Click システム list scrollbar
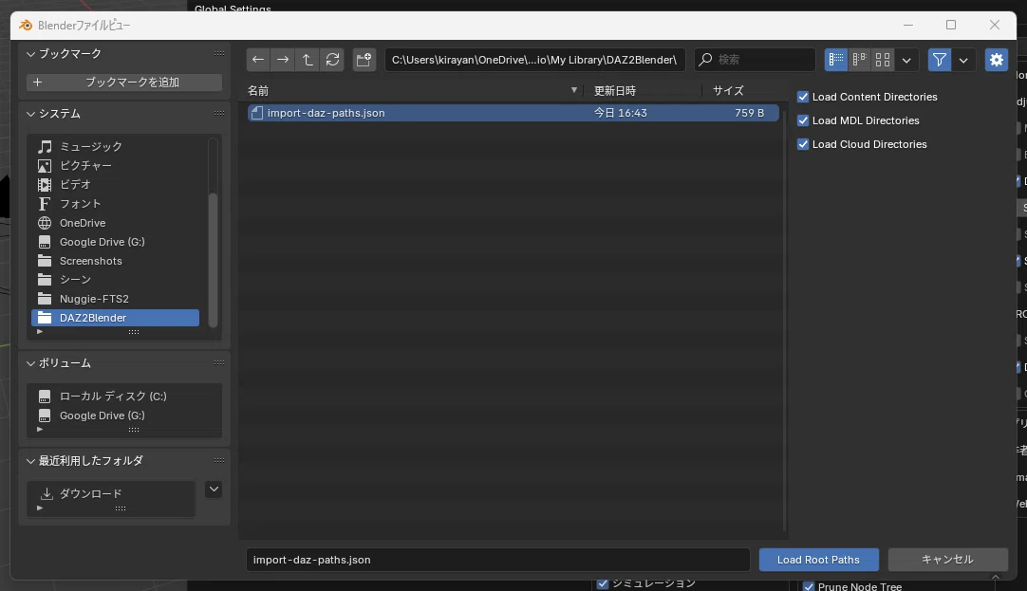1027x591 pixels. [213, 261]
